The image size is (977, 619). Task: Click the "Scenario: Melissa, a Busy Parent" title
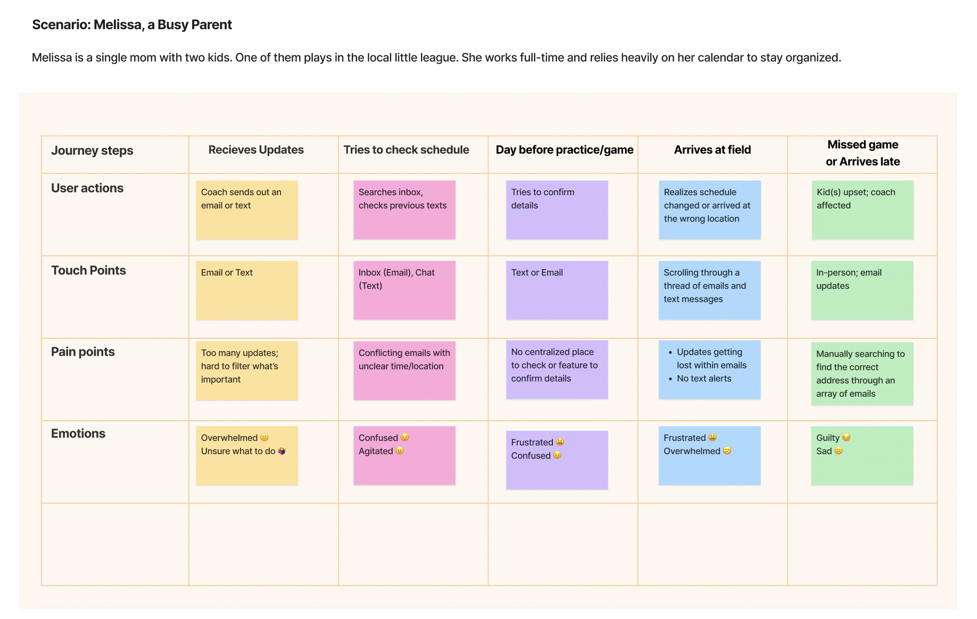(x=132, y=25)
